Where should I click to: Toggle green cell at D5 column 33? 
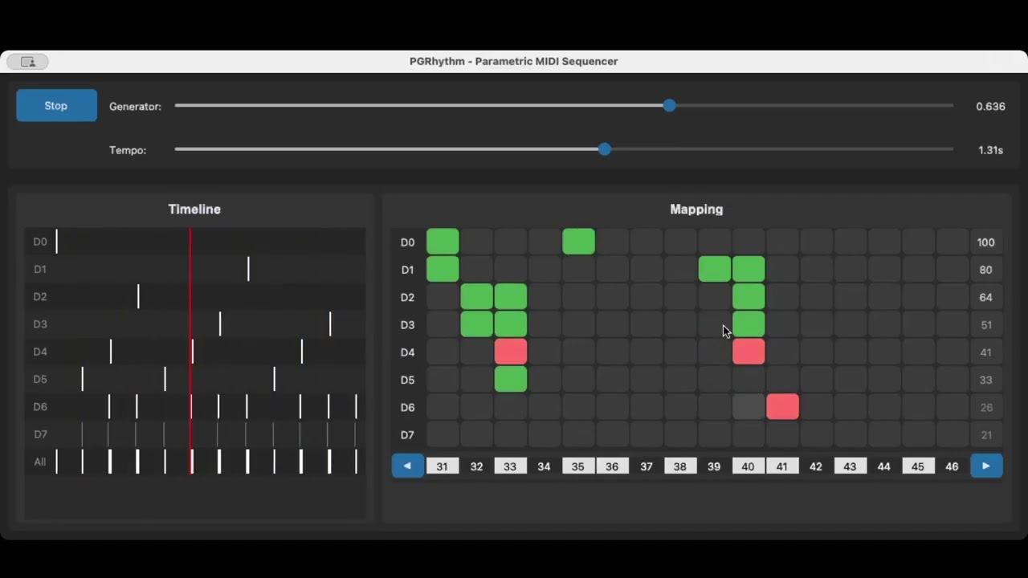511,380
